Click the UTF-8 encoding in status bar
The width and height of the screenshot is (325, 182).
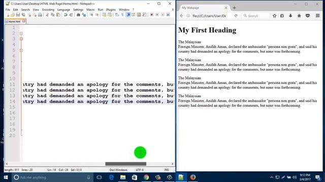(x=140, y=170)
